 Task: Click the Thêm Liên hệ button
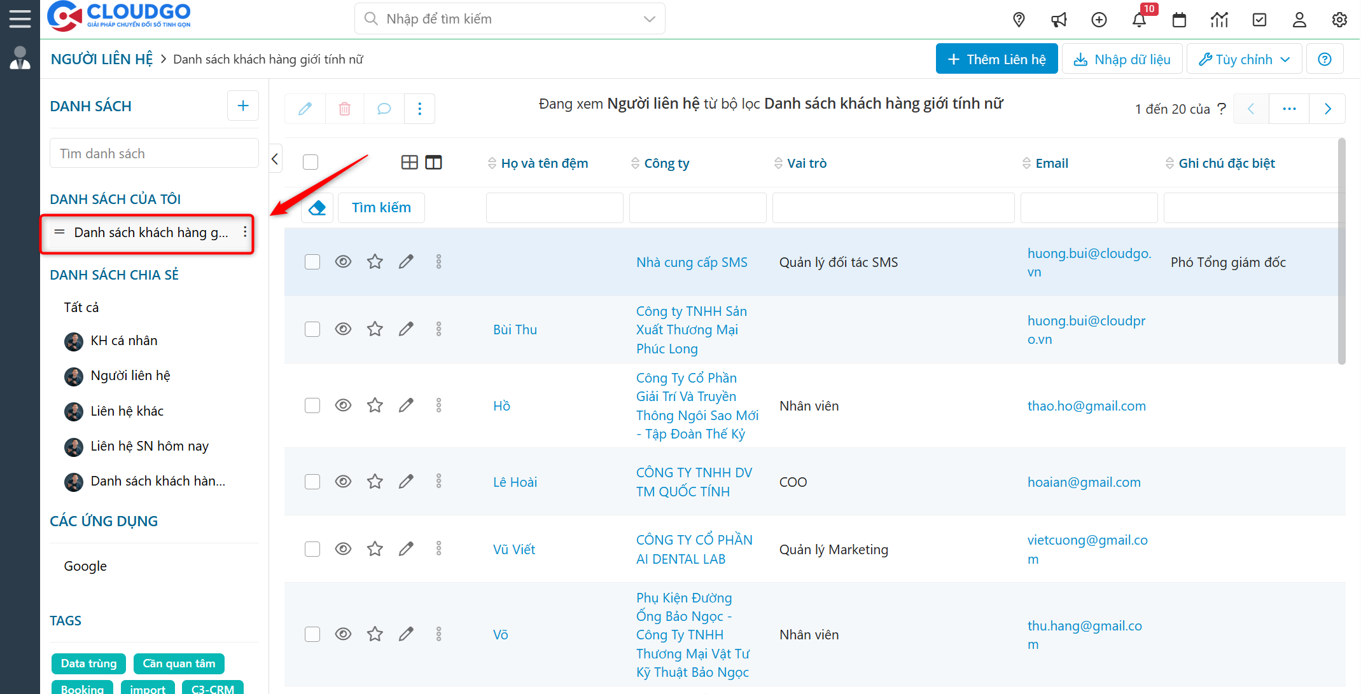coord(996,59)
